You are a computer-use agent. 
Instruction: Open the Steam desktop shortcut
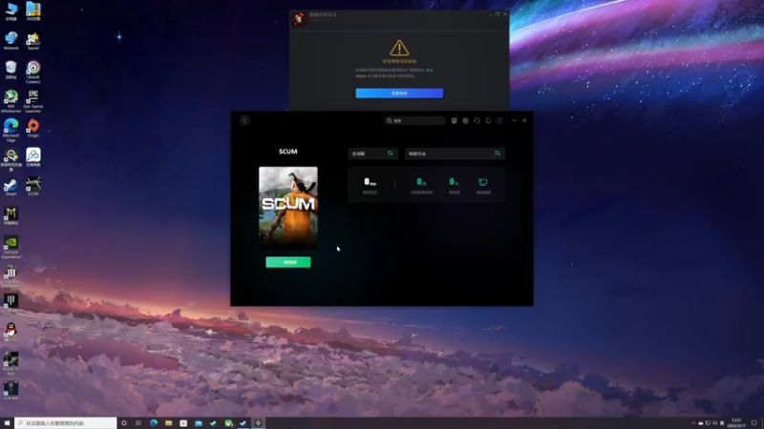point(11,187)
